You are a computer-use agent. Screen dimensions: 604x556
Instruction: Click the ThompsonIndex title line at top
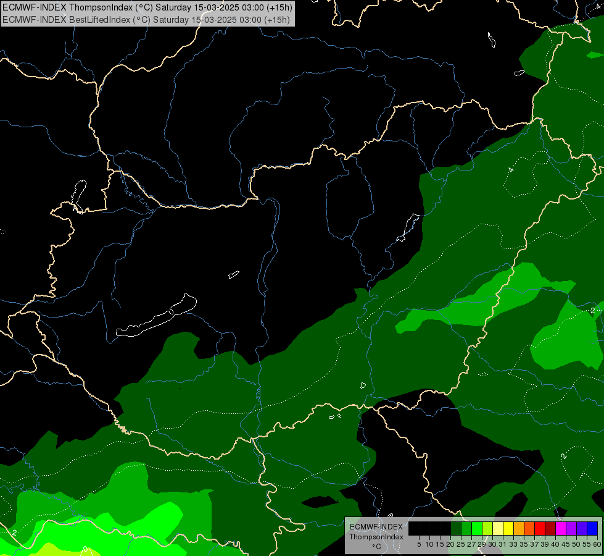click(x=147, y=7)
